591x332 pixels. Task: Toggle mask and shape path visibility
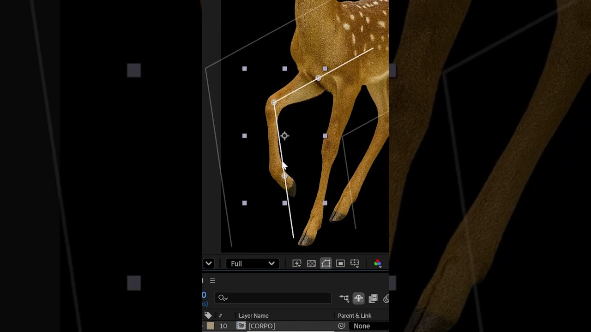click(326, 263)
